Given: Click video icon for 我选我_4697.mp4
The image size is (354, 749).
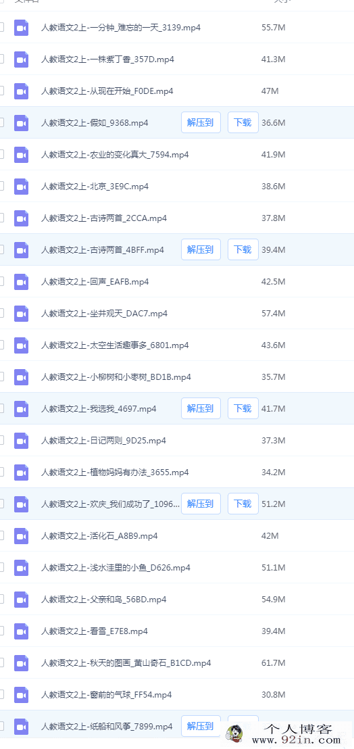Looking at the screenshot, I should click(x=22, y=409).
